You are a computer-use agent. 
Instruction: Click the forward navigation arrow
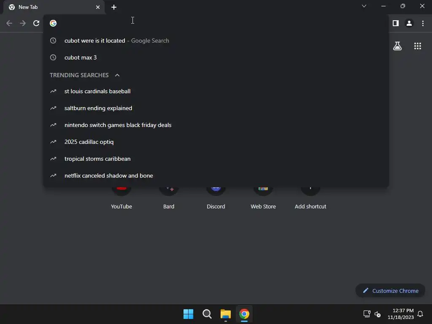click(23, 24)
